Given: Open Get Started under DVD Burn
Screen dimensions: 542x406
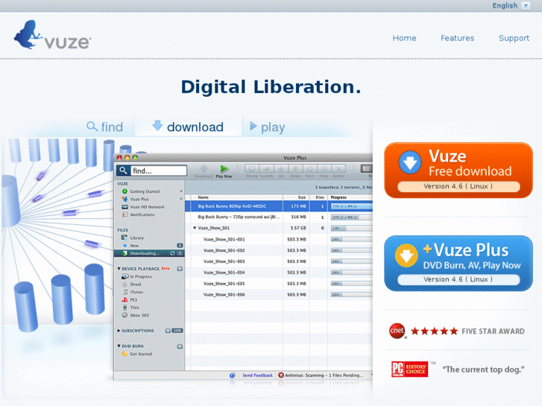Looking at the screenshot, I should [141, 354].
